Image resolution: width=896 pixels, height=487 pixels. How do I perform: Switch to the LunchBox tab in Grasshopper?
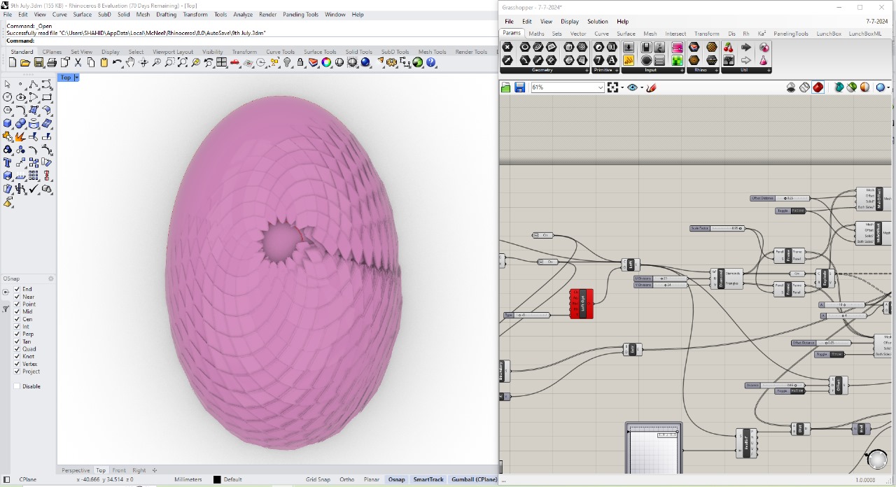tap(829, 34)
